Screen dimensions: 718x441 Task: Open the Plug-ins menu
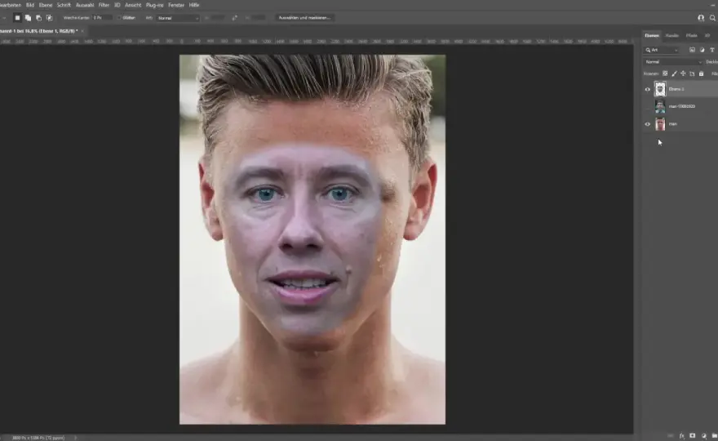point(154,5)
